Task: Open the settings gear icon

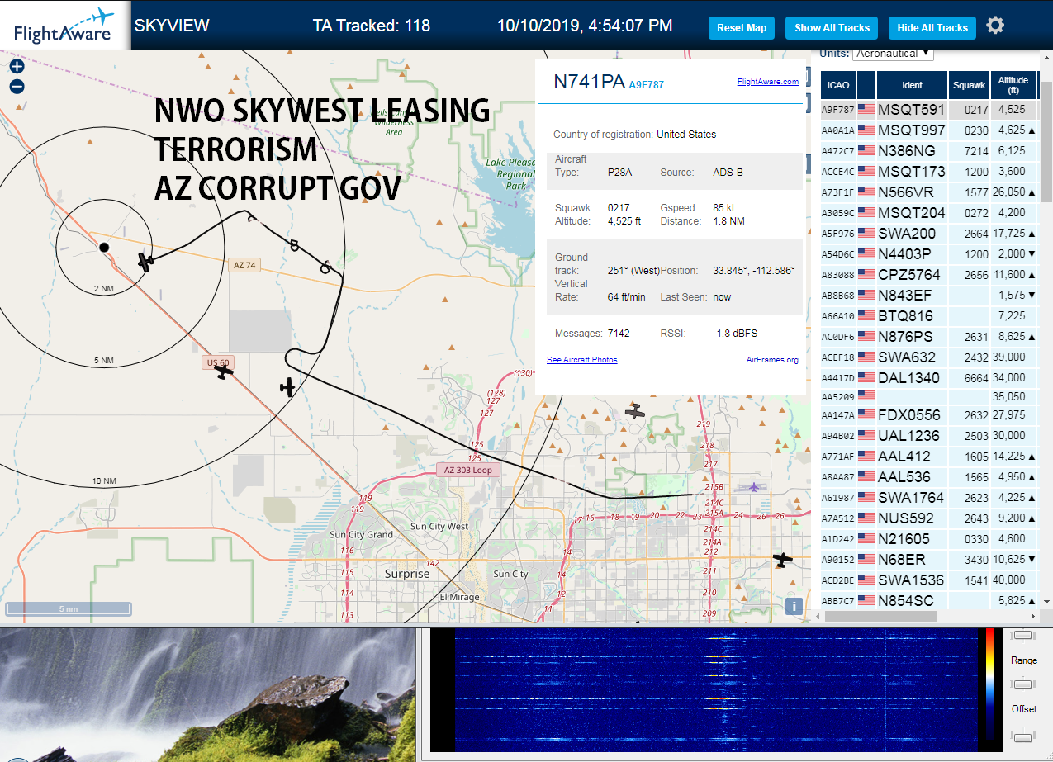Action: (995, 26)
